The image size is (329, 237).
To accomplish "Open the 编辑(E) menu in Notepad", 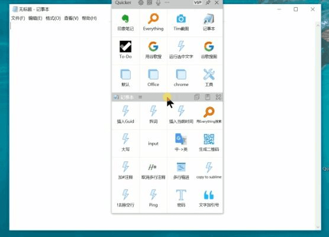I will pyautogui.click(x=36, y=18).
